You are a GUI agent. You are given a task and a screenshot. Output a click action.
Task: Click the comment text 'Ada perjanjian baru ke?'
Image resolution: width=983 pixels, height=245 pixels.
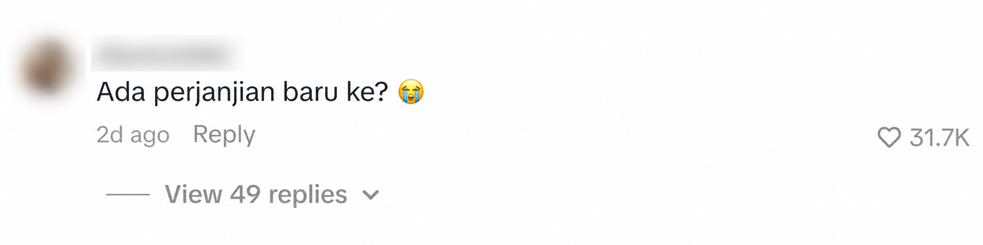[243, 93]
